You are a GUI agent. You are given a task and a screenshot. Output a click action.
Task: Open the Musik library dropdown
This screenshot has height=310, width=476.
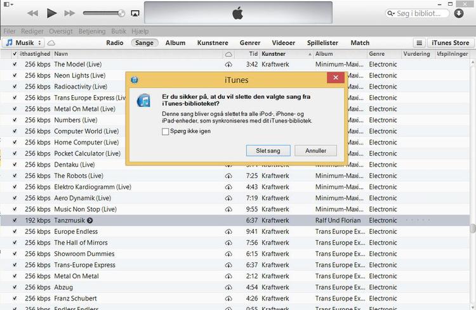point(24,42)
